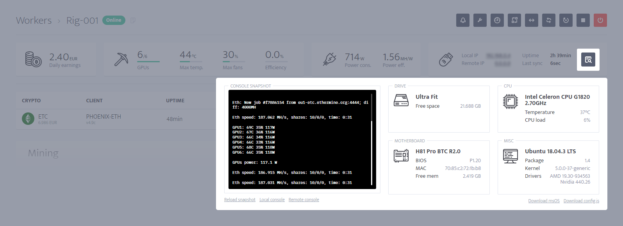Viewport: 623px width, 226px height.
Task: Click the swap arrows toolbar button
Action: (x=549, y=20)
